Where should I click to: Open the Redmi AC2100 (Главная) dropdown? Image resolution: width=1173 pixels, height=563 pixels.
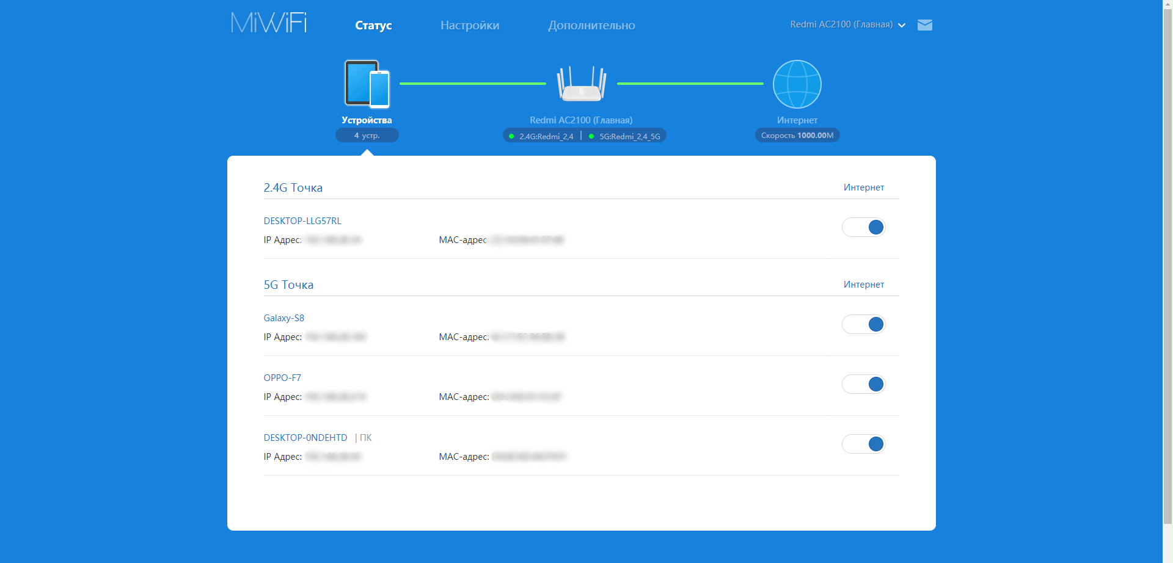(x=847, y=24)
